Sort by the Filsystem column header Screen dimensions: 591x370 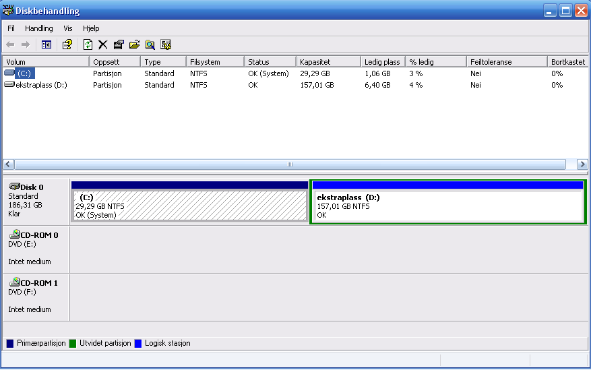[215, 62]
